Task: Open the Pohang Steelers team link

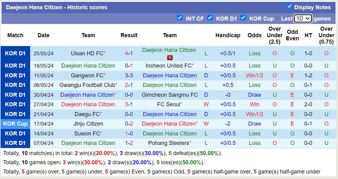Action: [170, 143]
